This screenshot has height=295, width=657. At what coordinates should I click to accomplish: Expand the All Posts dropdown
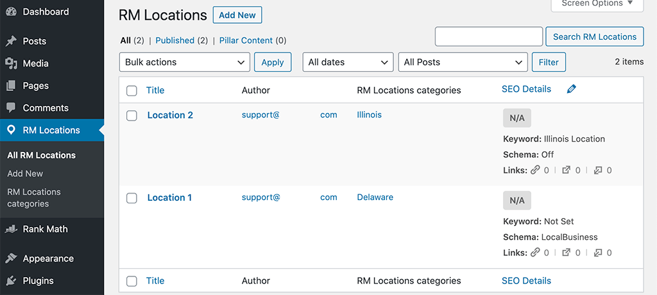coord(463,62)
